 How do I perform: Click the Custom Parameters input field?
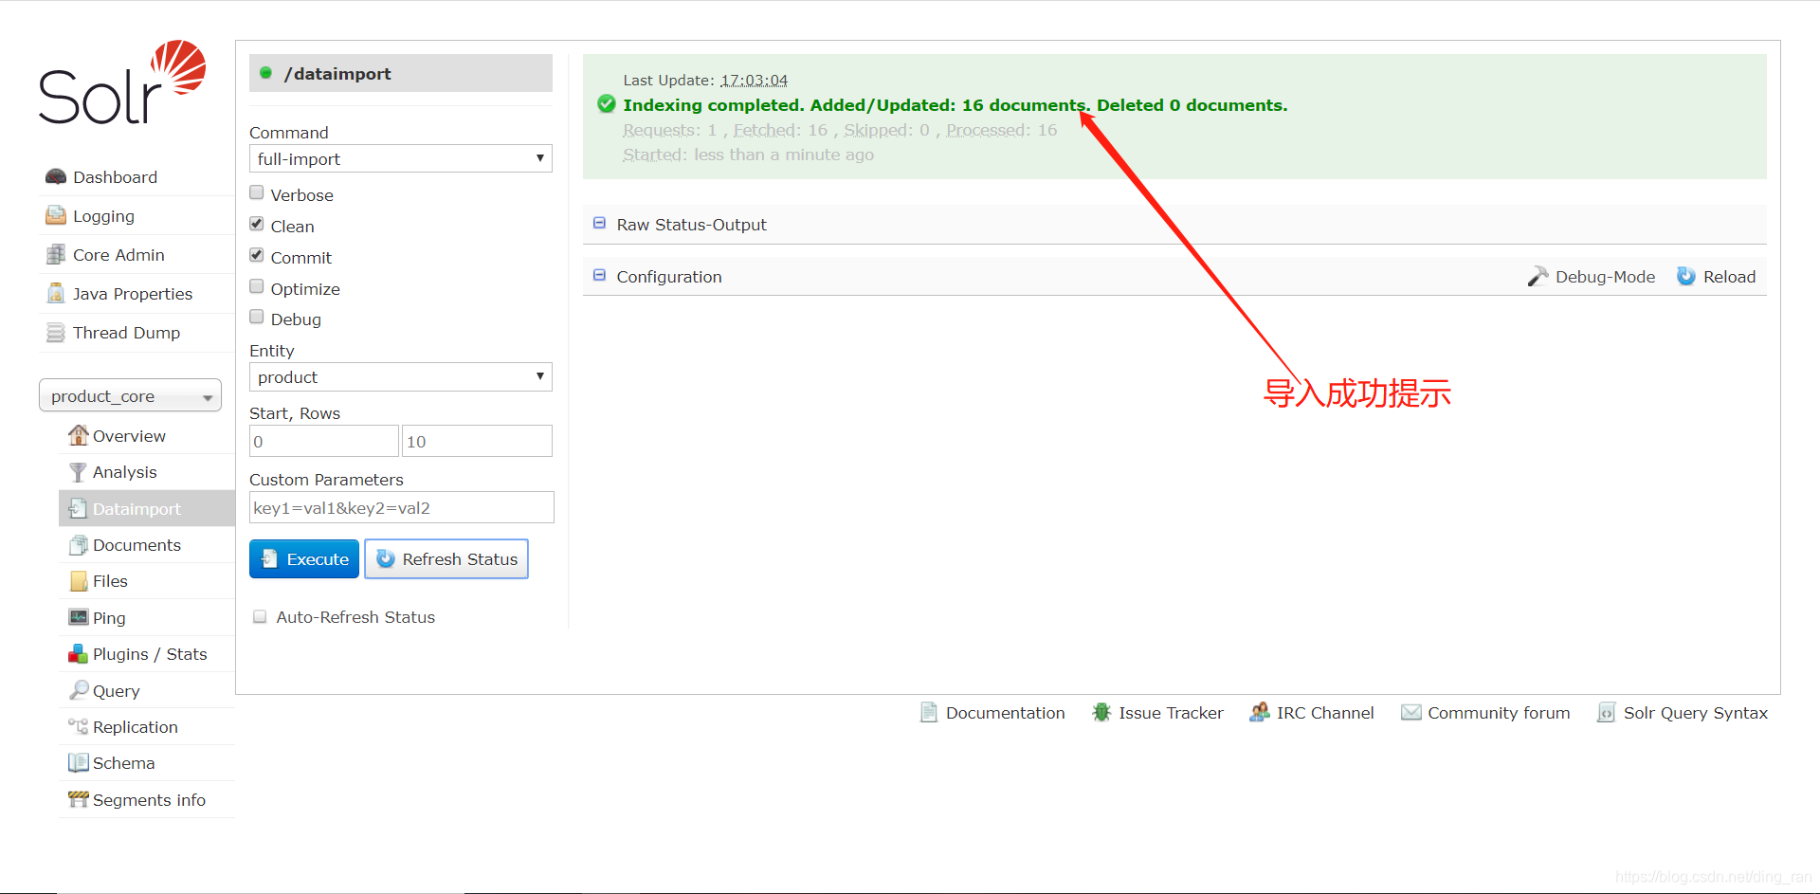tap(402, 507)
